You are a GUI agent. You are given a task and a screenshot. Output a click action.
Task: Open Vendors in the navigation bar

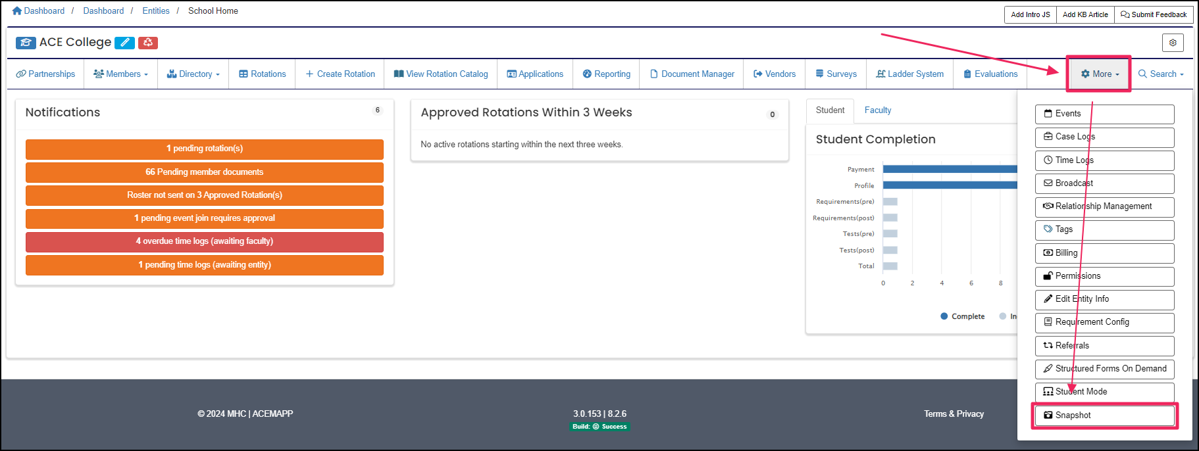tap(775, 74)
